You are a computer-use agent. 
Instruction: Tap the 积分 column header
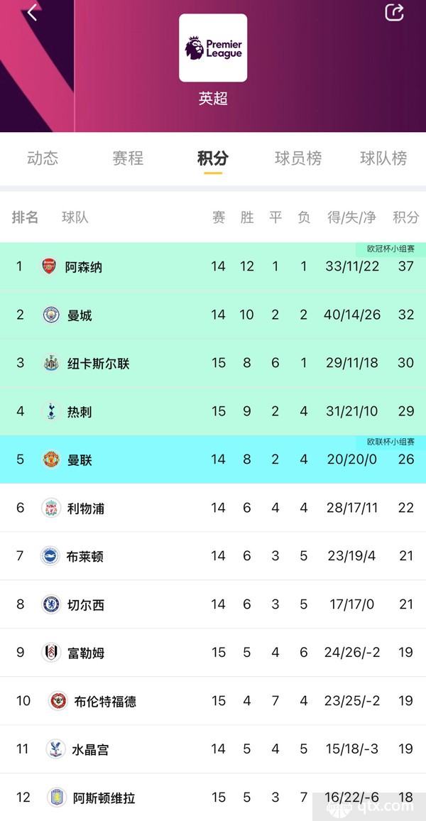(406, 217)
